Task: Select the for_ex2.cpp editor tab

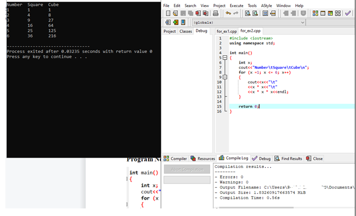Action: [x=250, y=31]
